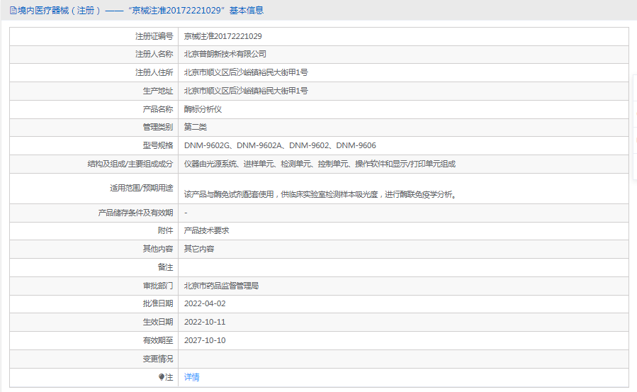Click the 附件 label cell
The height and width of the screenshot is (392, 637).
[94, 230]
